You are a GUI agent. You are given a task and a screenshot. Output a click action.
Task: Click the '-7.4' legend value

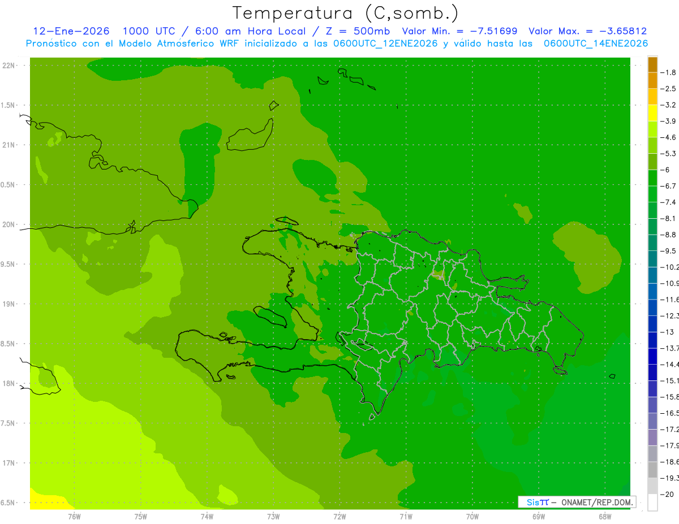tap(669, 202)
